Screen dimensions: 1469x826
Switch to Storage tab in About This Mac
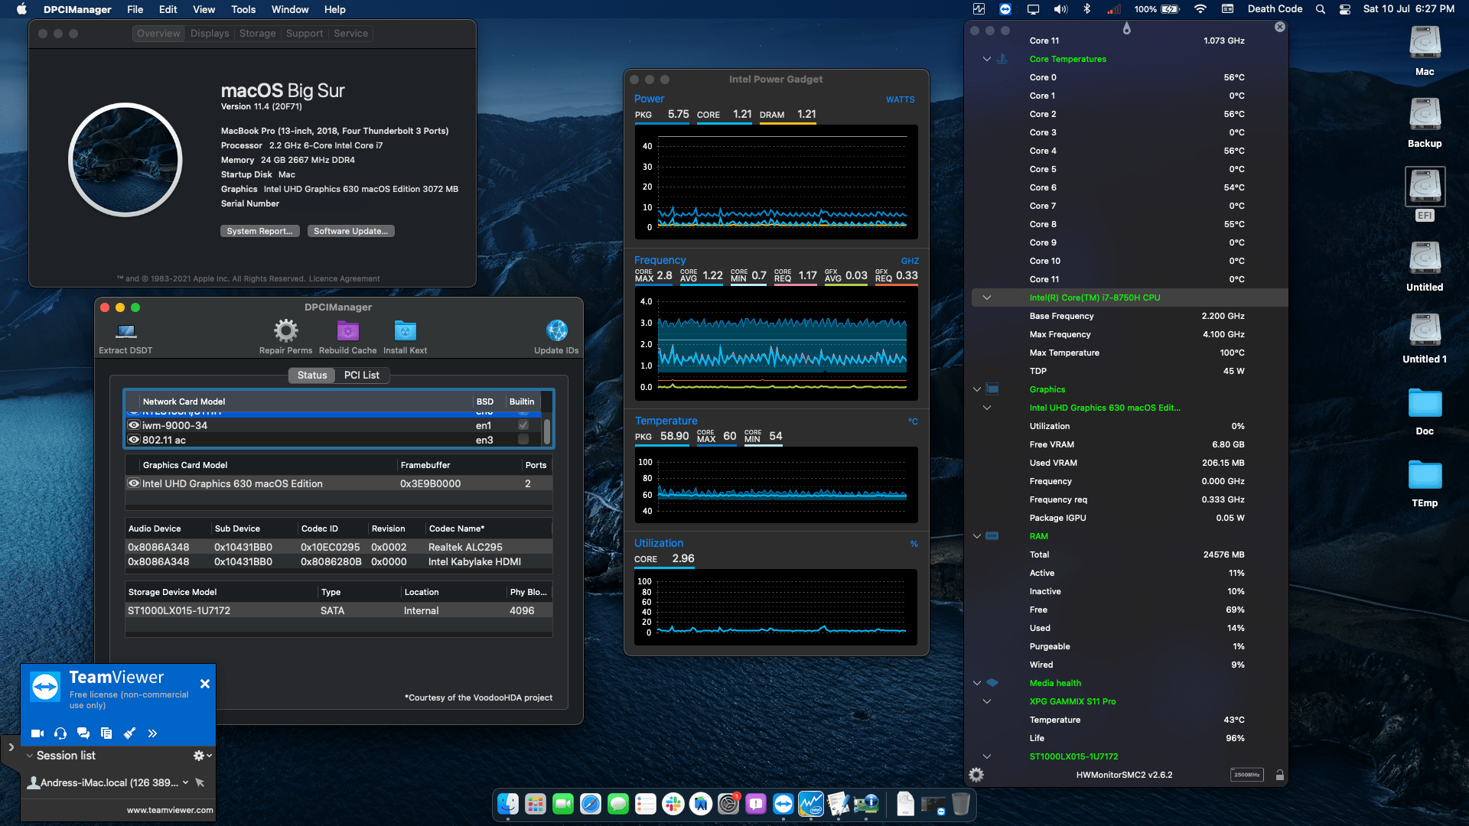pyautogui.click(x=257, y=34)
